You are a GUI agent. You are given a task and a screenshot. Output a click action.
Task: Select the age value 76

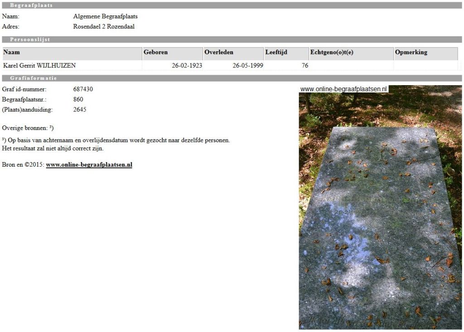pyautogui.click(x=305, y=66)
